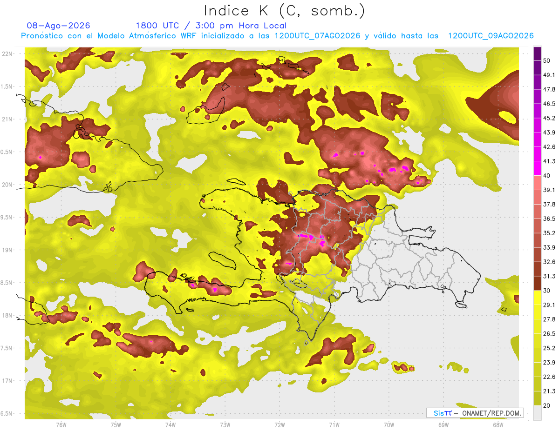Click the '76W' longitude axis label

[x=61, y=425]
